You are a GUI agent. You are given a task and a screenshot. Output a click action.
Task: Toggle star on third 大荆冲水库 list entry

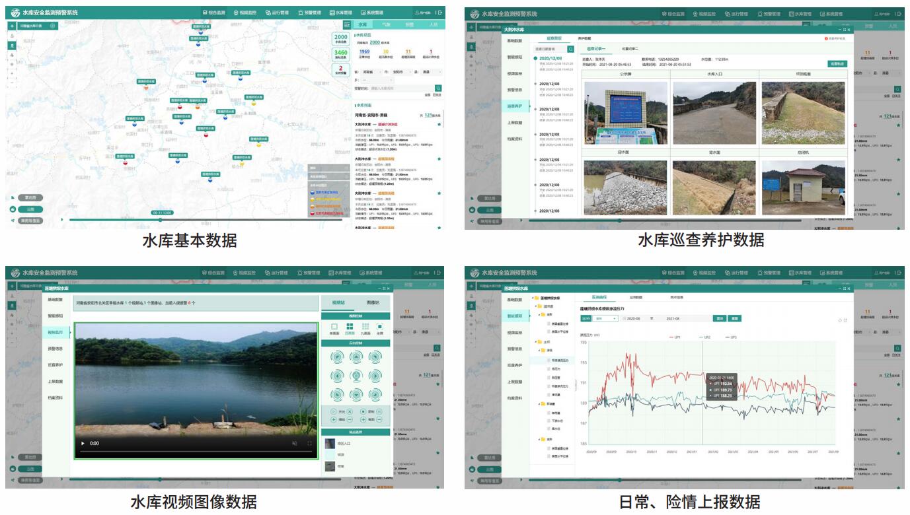439,193
